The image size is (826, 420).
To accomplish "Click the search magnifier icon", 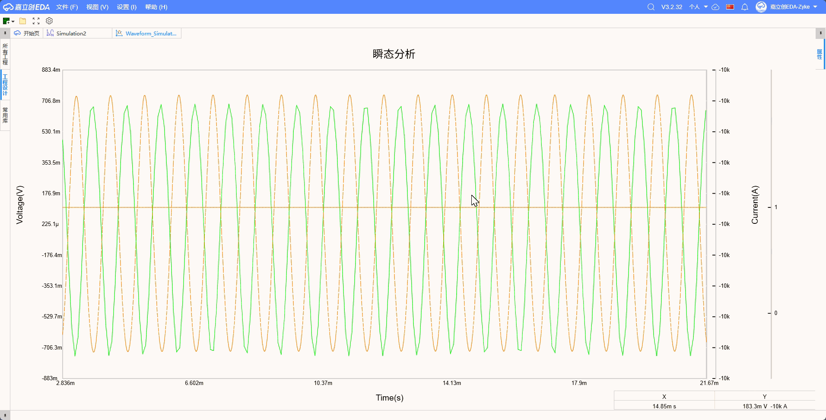I will pos(651,7).
